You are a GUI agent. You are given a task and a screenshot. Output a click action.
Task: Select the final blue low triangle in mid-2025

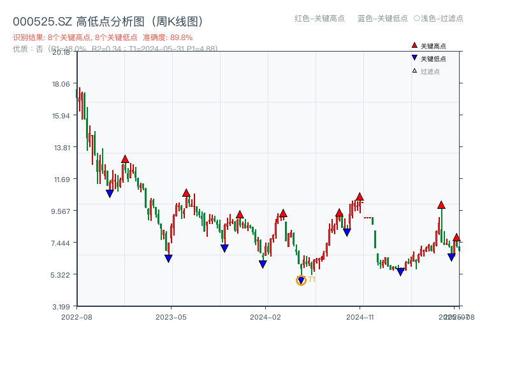tap(451, 257)
